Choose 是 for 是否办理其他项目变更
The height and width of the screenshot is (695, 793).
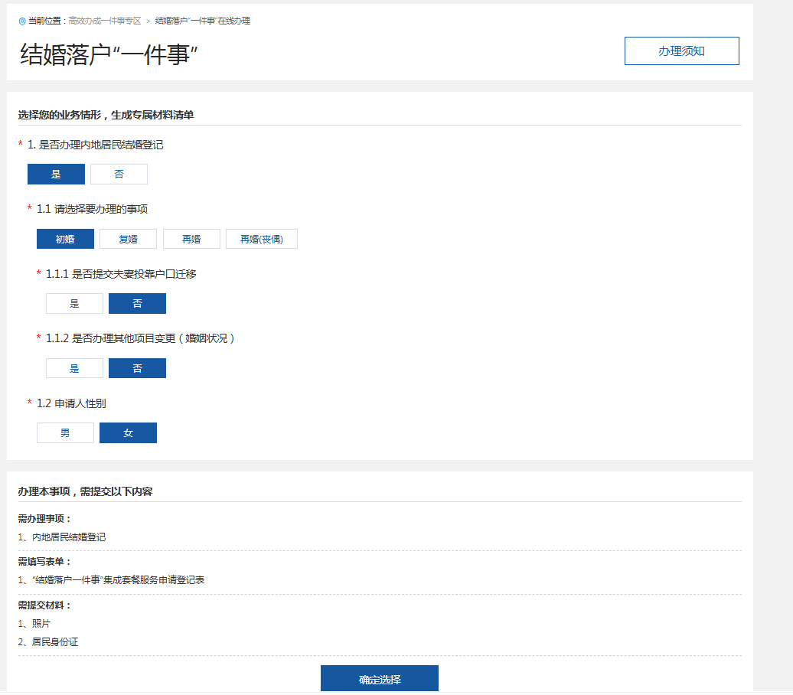click(74, 368)
